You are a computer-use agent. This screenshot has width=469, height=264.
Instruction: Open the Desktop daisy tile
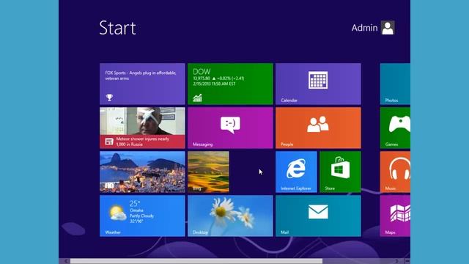point(230,216)
